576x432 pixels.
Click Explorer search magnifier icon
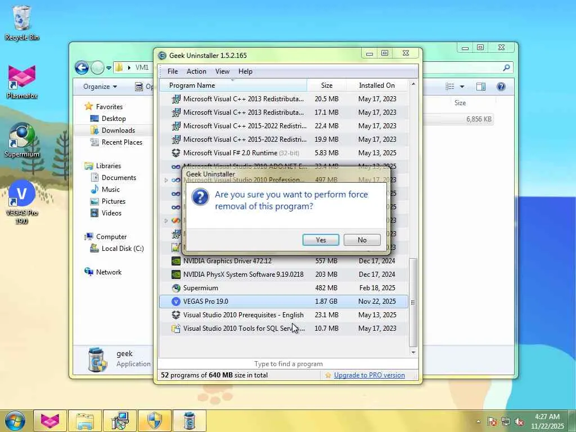[x=506, y=67]
